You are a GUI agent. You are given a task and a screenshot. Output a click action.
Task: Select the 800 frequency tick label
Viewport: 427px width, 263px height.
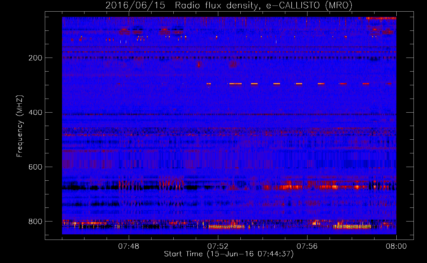click(x=35, y=221)
